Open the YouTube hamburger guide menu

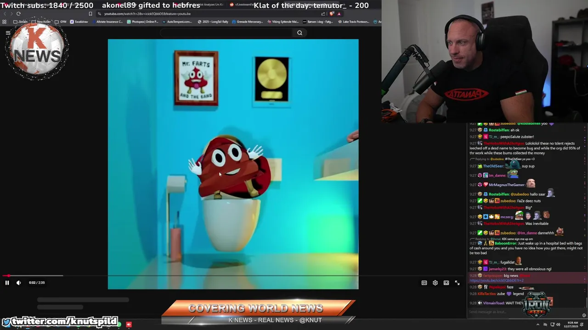pyautogui.click(x=8, y=33)
